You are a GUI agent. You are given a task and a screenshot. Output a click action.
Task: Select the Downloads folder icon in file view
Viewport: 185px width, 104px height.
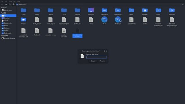118,10
